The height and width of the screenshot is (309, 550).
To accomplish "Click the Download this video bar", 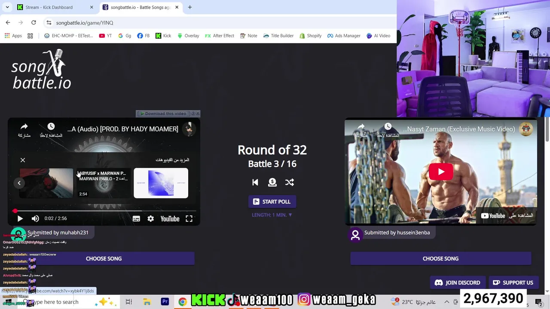I will pyautogui.click(x=163, y=114).
